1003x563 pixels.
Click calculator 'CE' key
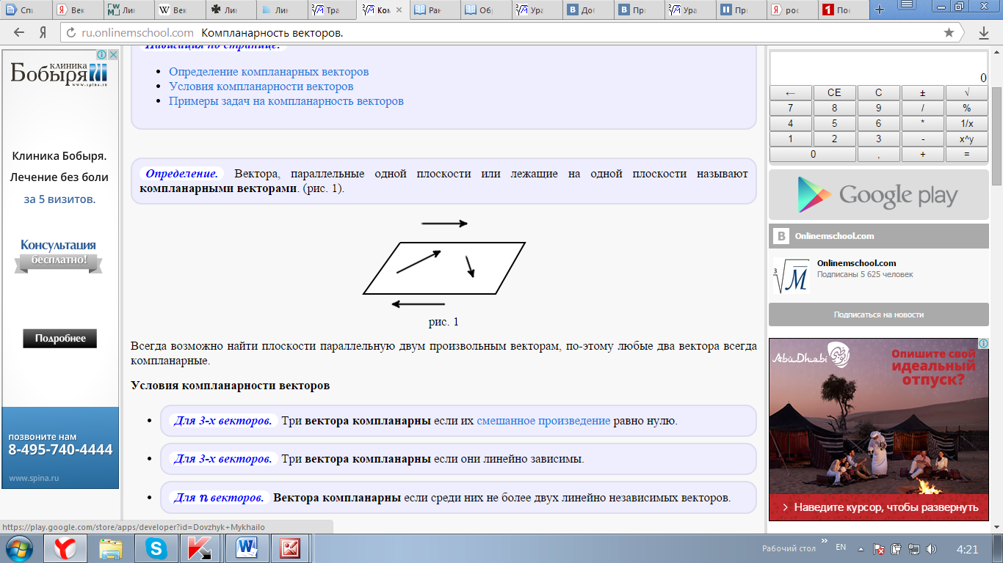click(834, 93)
